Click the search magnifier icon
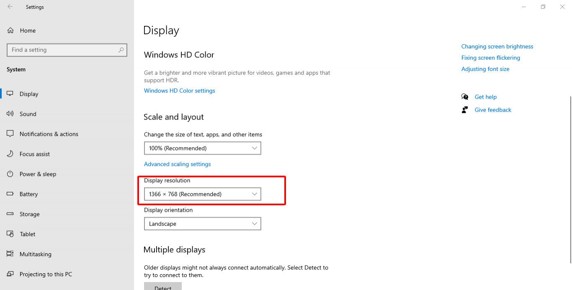 (121, 50)
